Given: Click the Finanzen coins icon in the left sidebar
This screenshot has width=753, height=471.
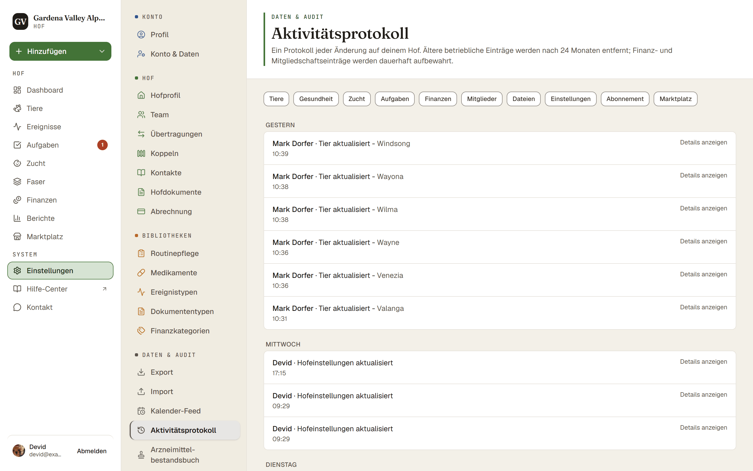Looking at the screenshot, I should [17, 200].
